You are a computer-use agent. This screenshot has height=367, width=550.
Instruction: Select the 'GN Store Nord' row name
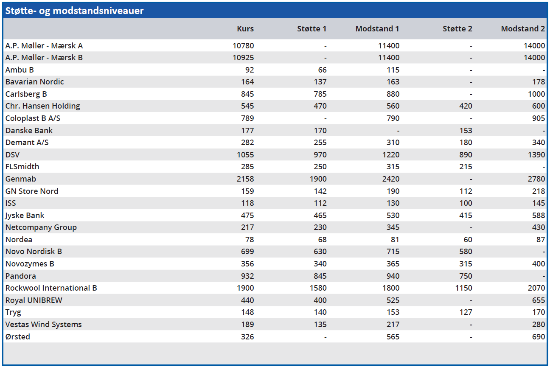32,191
